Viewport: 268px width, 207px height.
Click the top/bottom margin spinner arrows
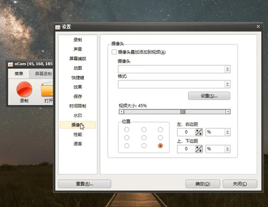coord(199,149)
